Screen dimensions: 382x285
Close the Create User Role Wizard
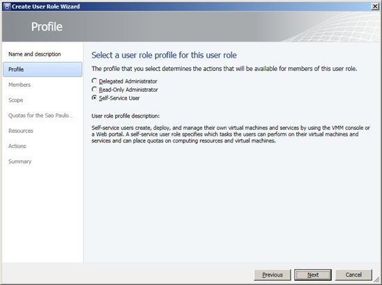375,6
